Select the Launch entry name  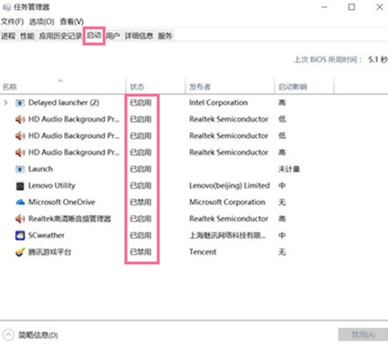coord(40,169)
